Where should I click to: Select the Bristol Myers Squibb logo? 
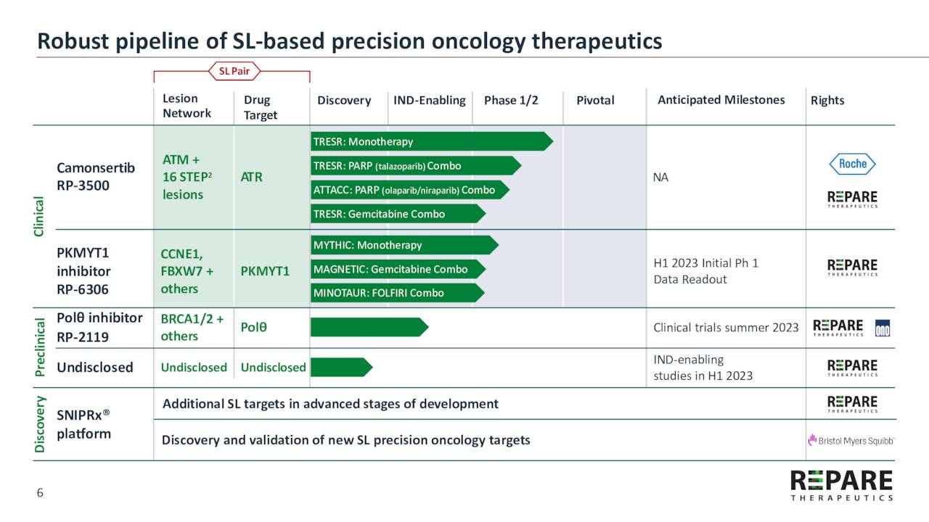click(x=851, y=440)
